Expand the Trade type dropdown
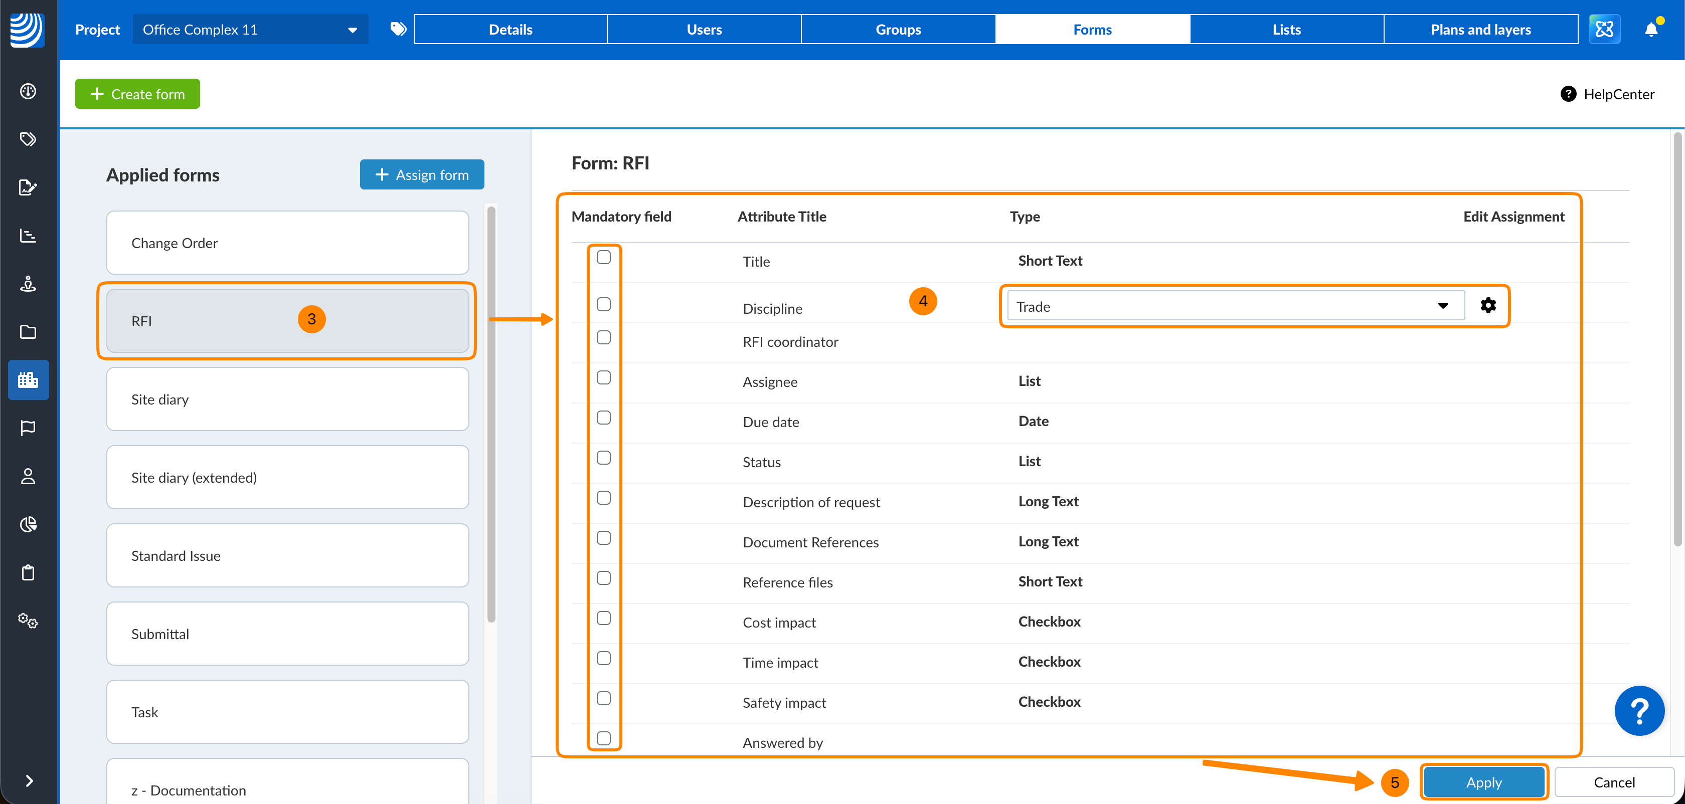The height and width of the screenshot is (804, 1685). [1234, 306]
